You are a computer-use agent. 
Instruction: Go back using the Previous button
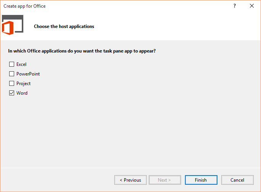[131, 180]
